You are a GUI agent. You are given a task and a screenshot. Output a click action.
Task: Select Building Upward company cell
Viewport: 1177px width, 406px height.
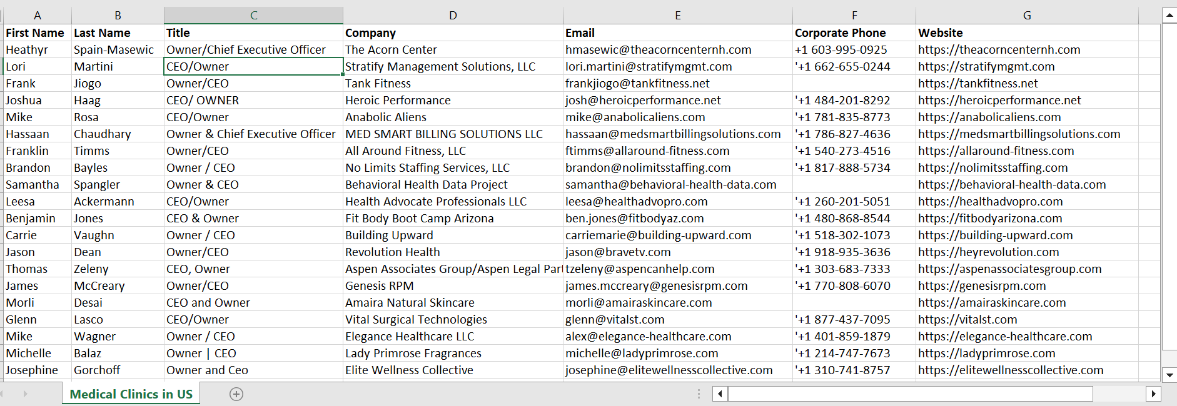(453, 235)
